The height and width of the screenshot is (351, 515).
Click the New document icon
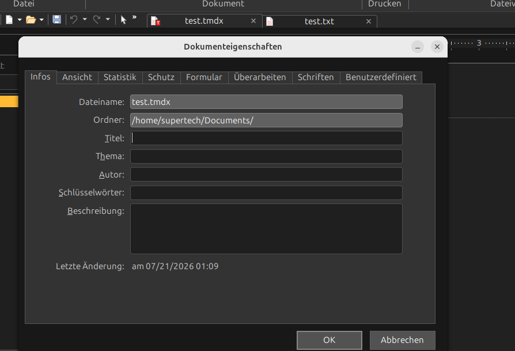(x=9, y=20)
